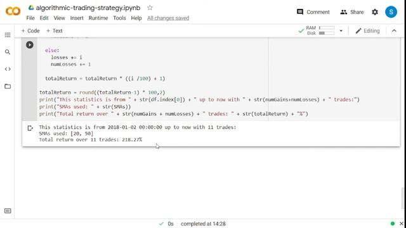
Task: Open the Files folder sidebar
Action: [8, 86]
